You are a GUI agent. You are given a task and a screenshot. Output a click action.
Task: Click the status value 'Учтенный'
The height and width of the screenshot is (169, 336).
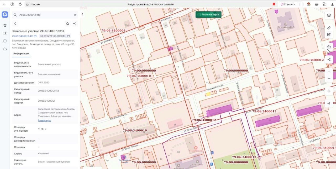44,154
